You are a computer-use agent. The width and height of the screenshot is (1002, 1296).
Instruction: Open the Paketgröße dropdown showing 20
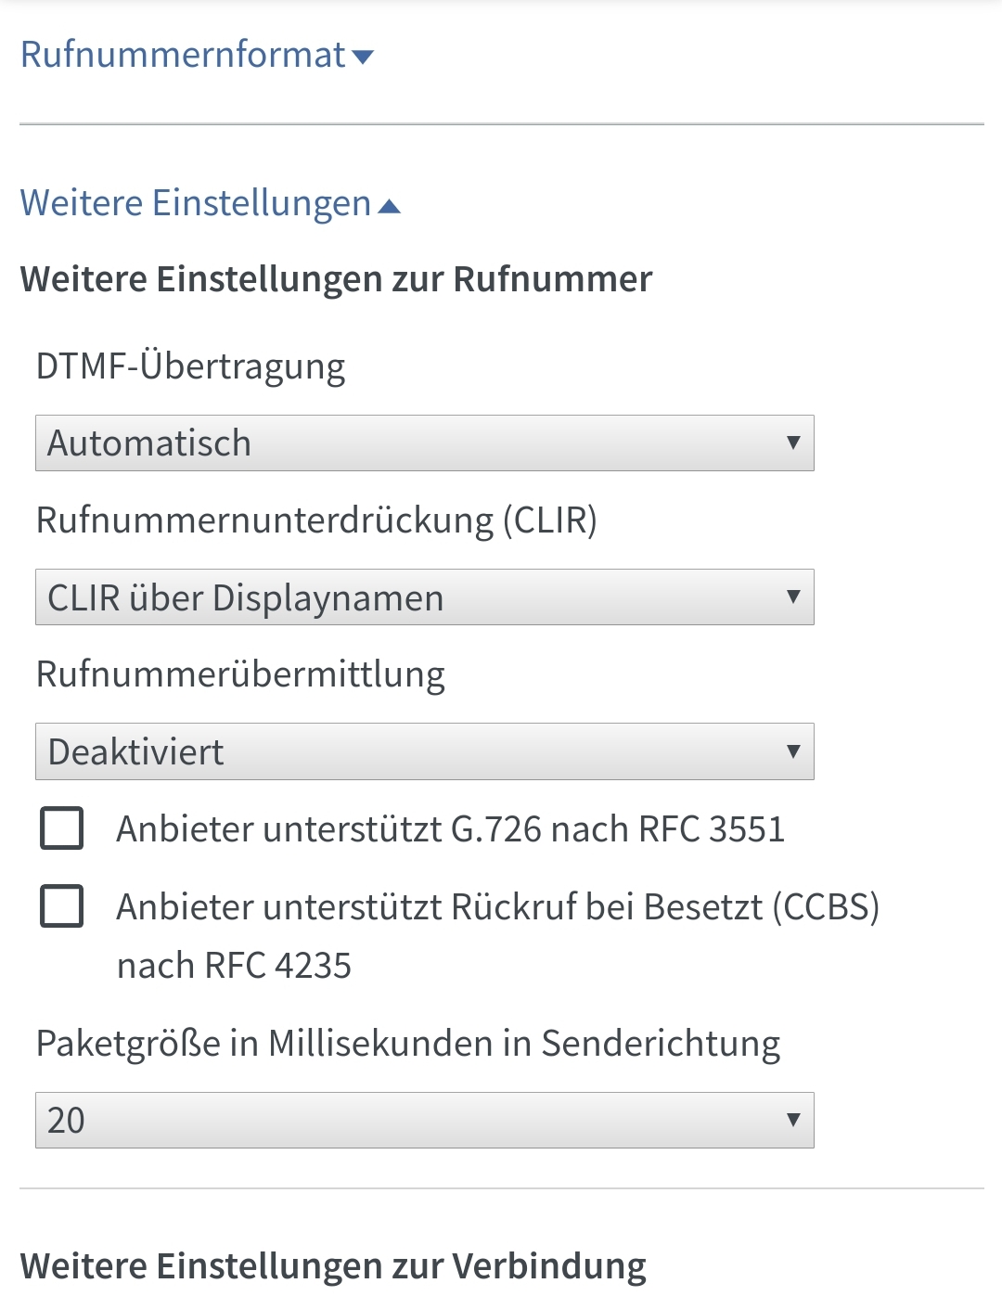425,1121
